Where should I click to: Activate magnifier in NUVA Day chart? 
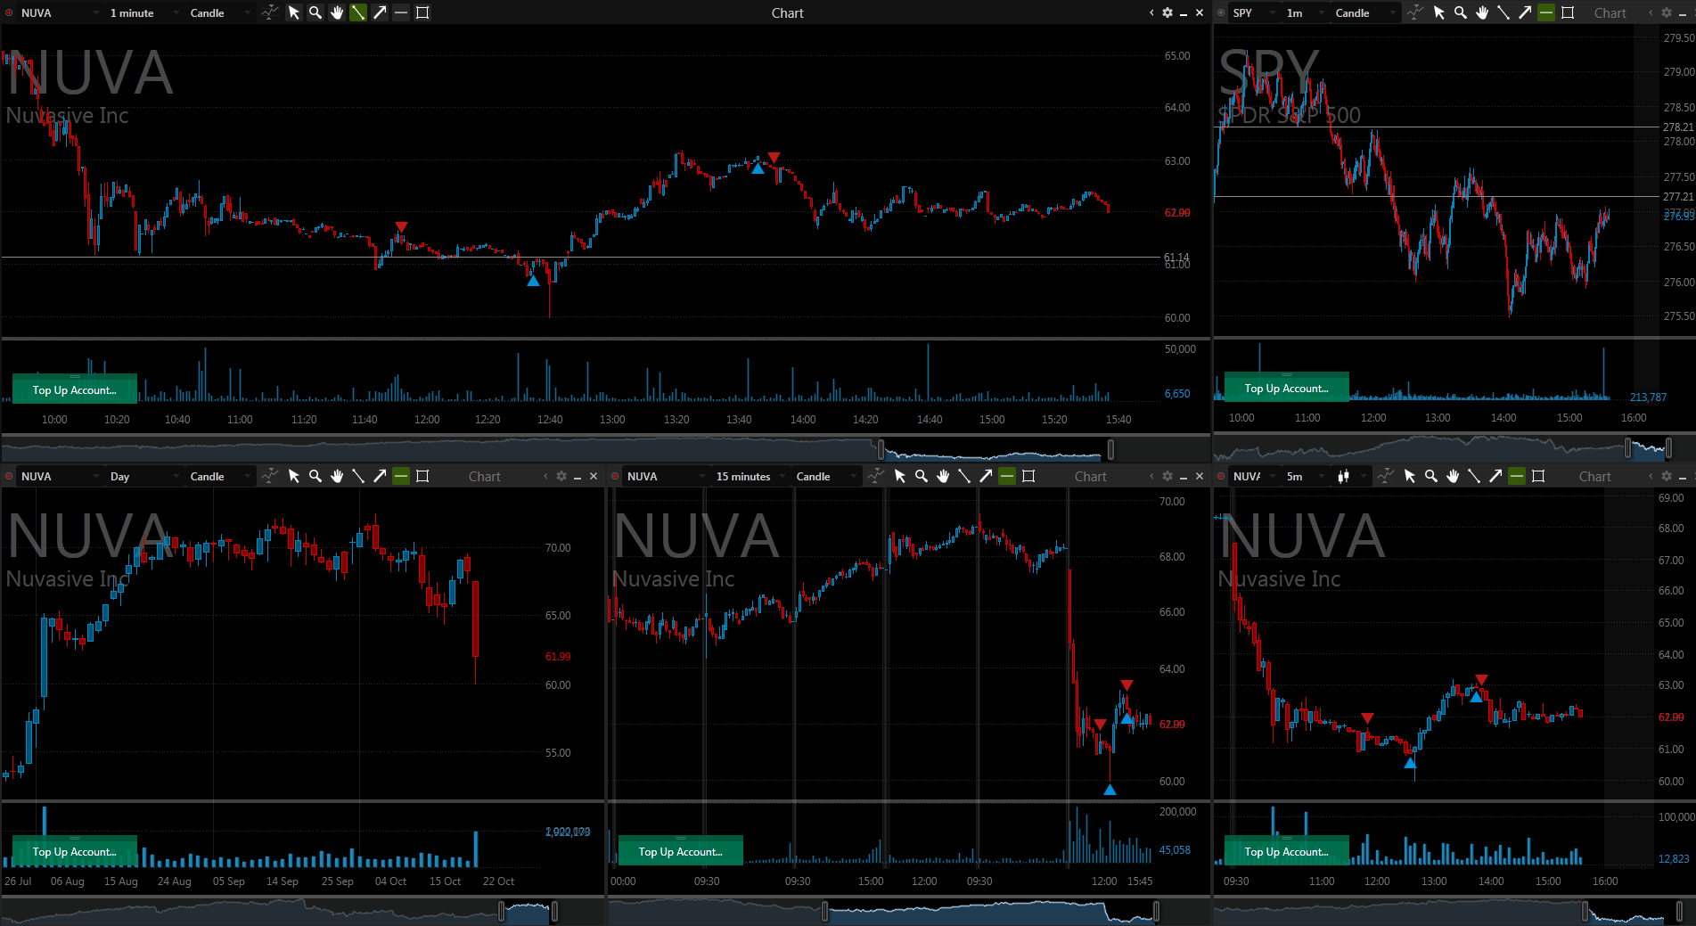[x=315, y=476]
